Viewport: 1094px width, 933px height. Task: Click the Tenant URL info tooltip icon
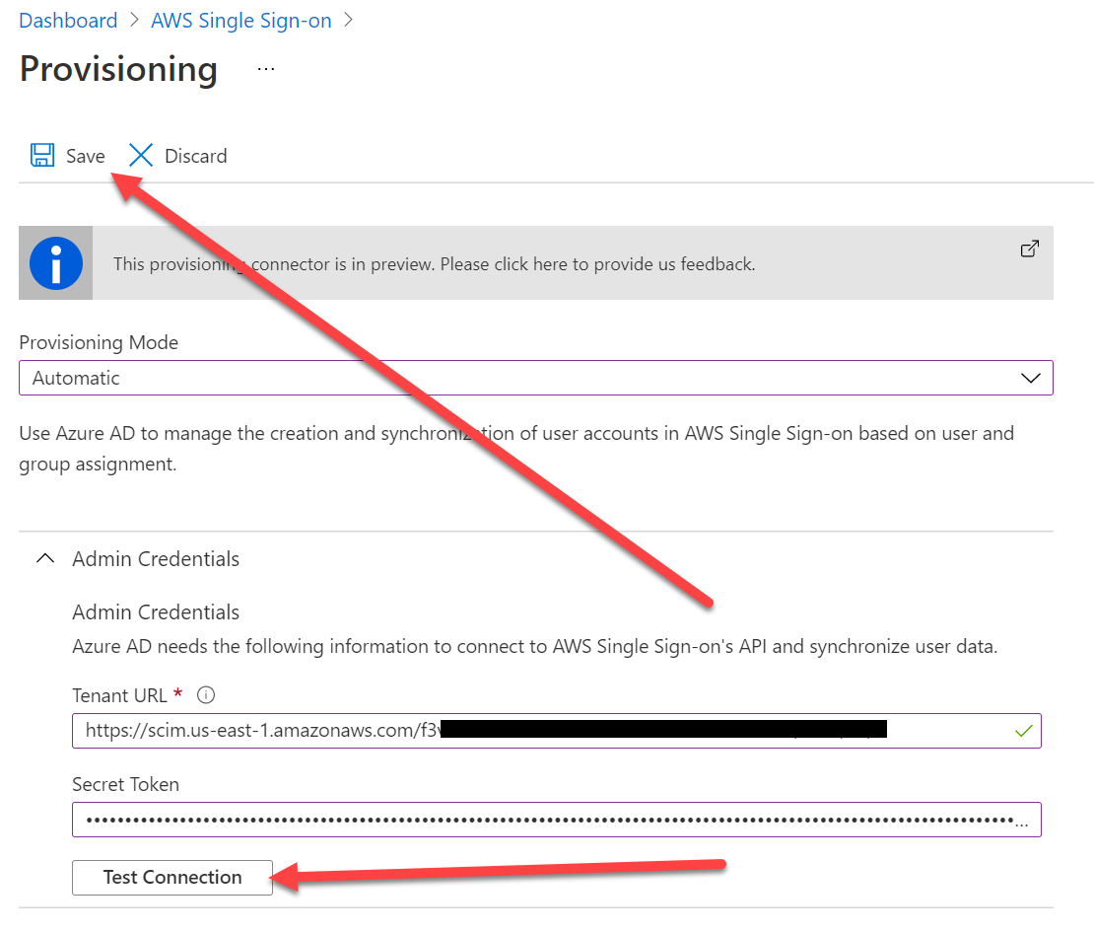pos(206,695)
